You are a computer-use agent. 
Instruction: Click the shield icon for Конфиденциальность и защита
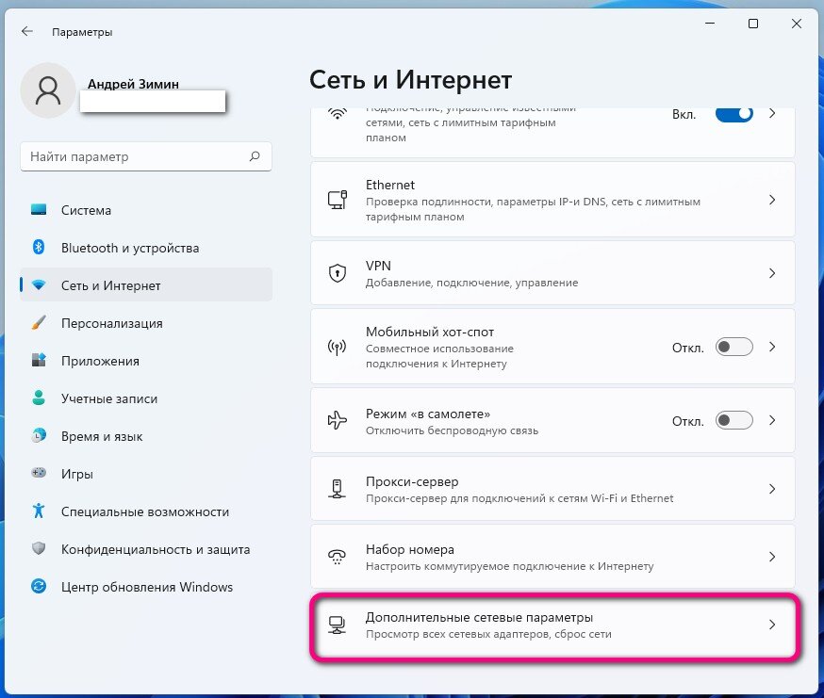click(x=39, y=548)
